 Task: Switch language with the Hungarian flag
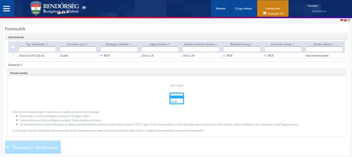pos(349,20)
